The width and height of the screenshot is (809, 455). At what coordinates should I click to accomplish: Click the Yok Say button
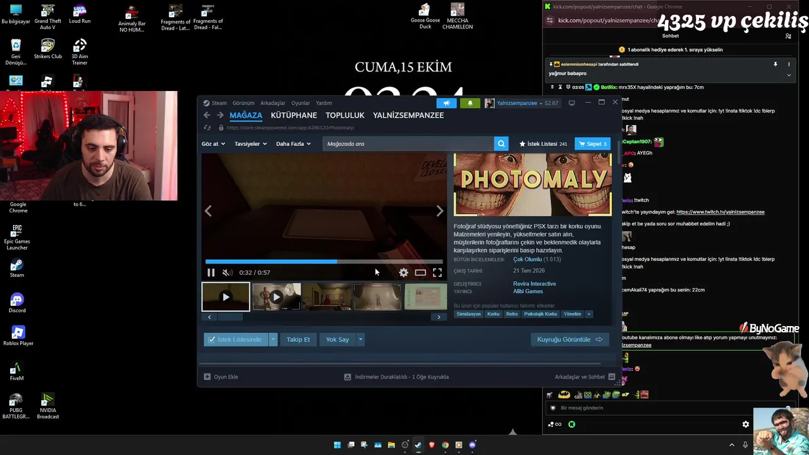point(338,339)
